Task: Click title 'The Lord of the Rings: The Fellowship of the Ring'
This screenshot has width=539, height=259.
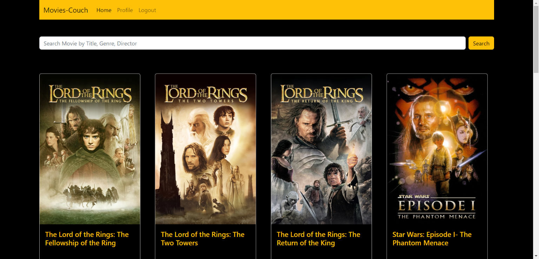Action: [87, 239]
